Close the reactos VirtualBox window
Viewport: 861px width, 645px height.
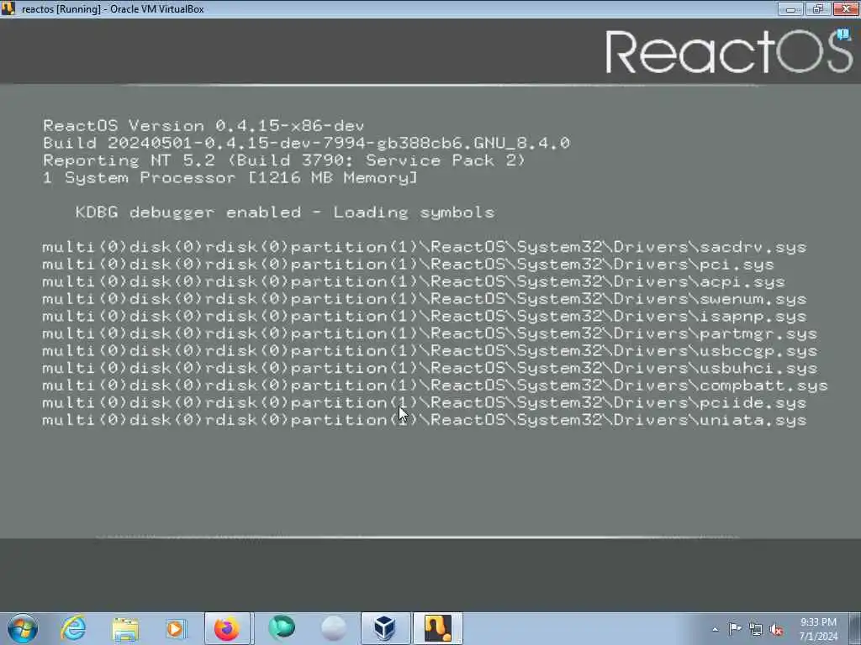pos(846,8)
